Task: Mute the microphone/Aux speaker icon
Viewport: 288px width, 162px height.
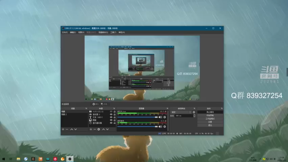Action: pos(160,117)
